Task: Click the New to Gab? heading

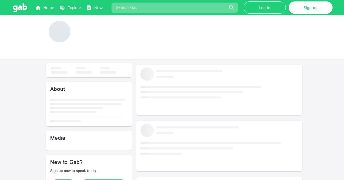Action: tap(67, 162)
